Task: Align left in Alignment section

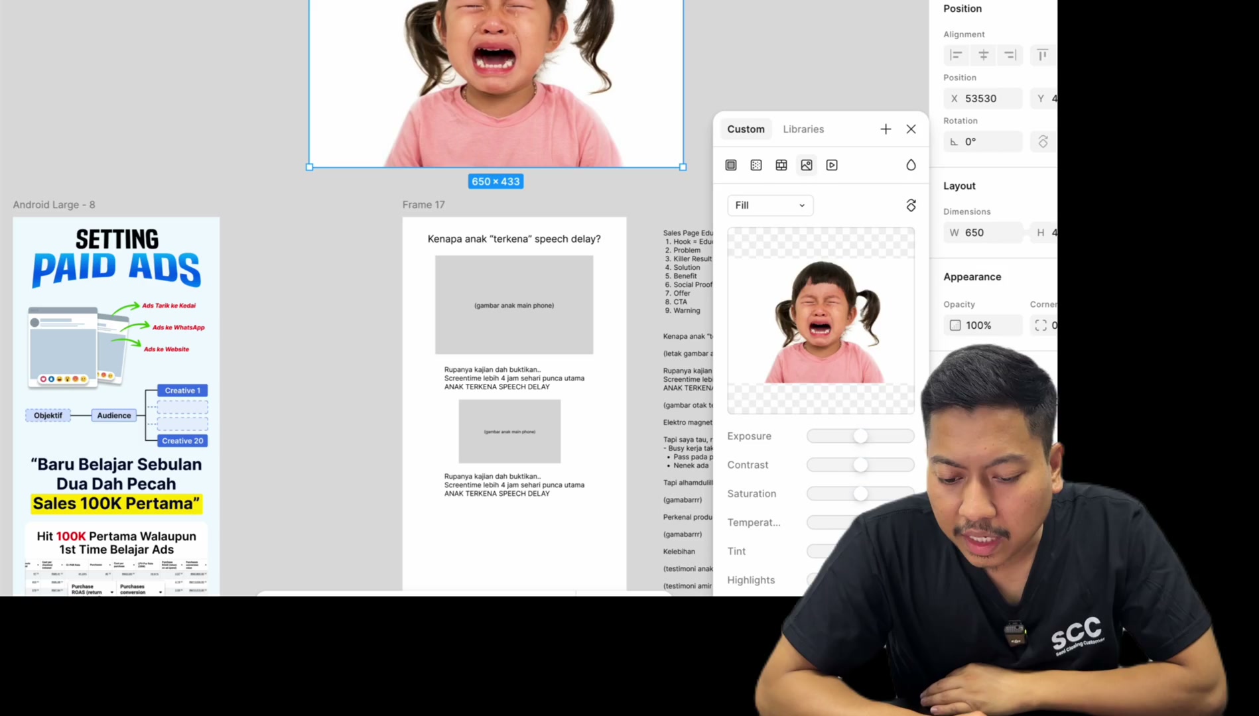Action: tap(957, 55)
